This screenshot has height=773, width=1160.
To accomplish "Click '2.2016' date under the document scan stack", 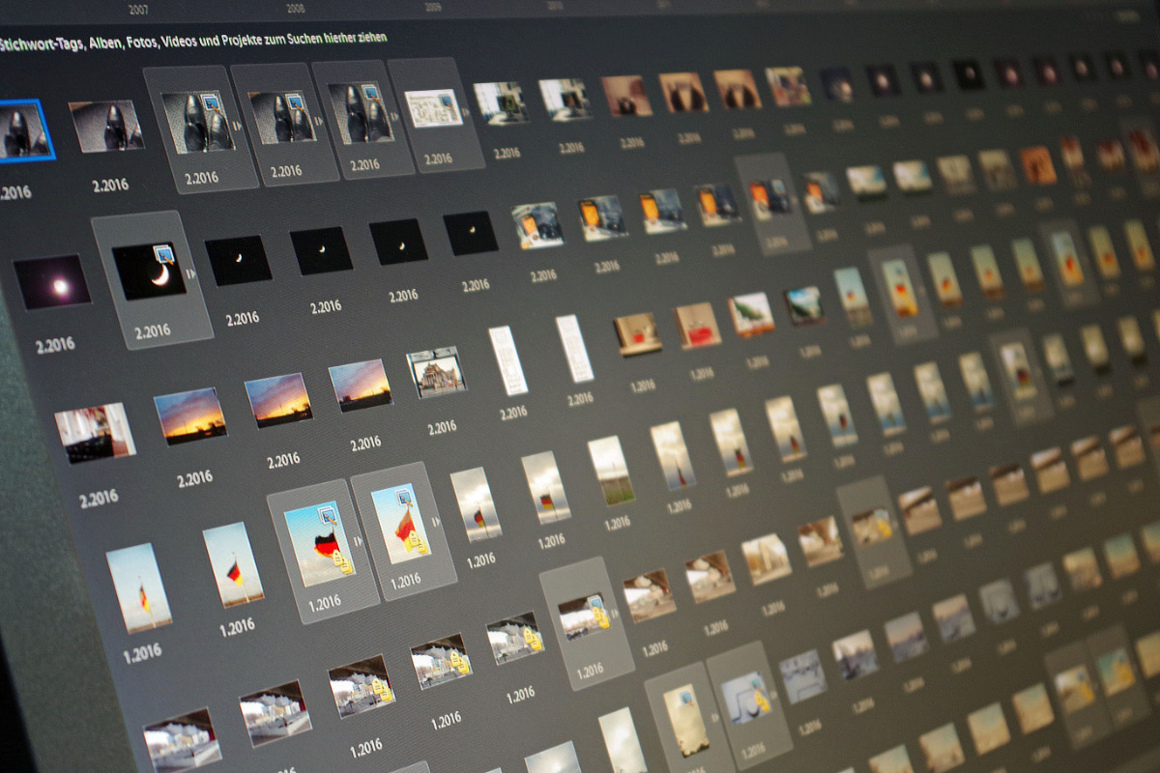I will point(439,158).
